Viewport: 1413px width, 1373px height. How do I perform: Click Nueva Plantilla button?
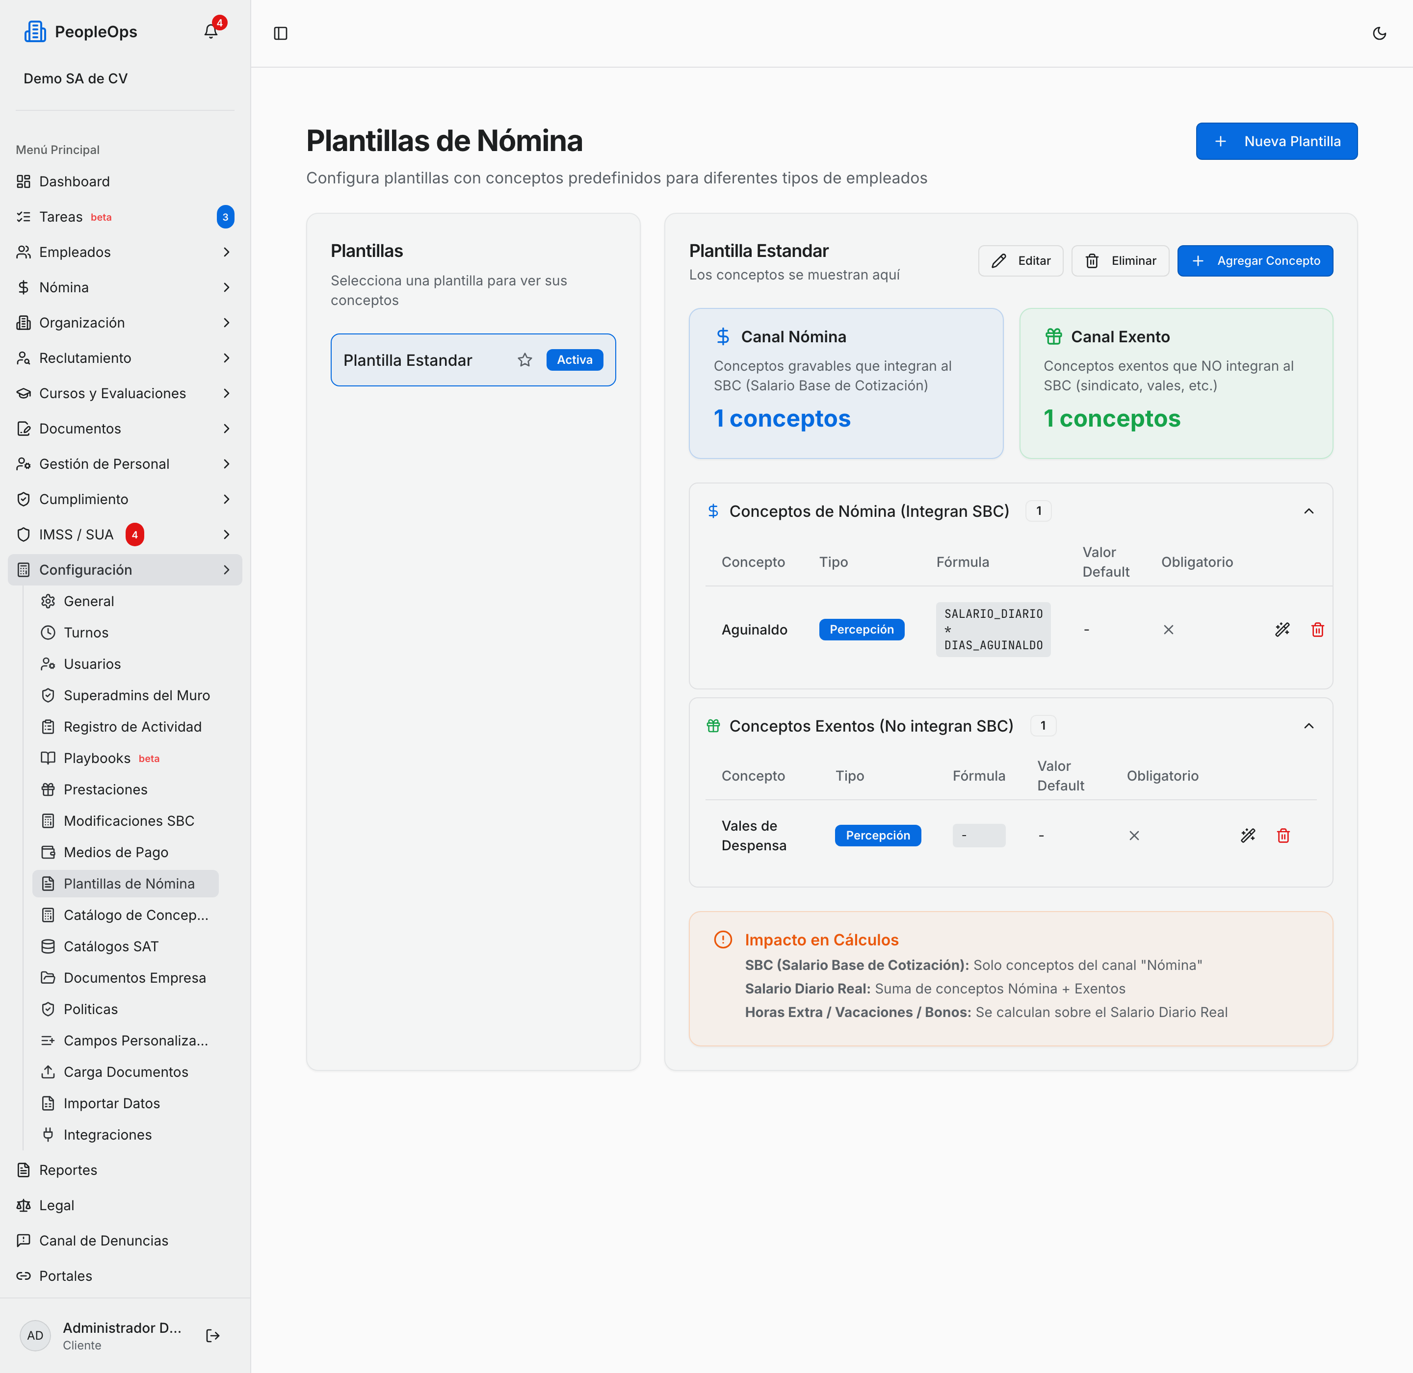tap(1276, 141)
